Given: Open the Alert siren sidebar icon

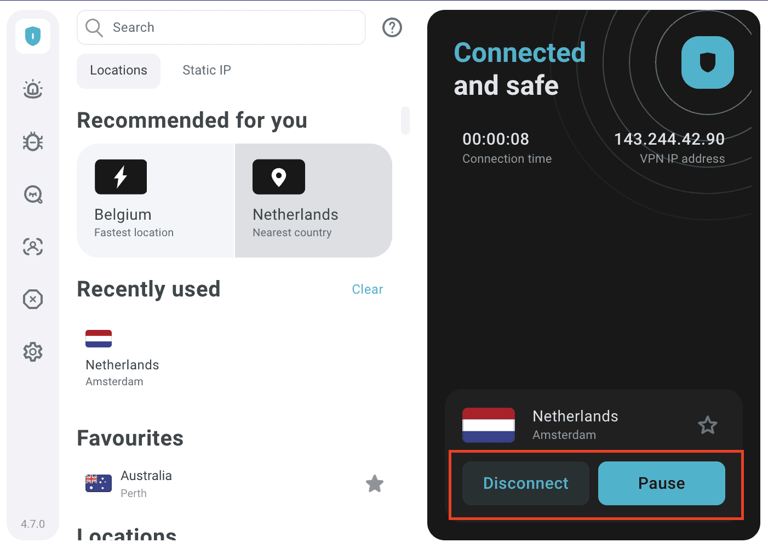Looking at the screenshot, I should click(x=33, y=89).
